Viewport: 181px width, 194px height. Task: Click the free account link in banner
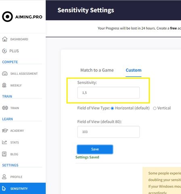(x=173, y=28)
